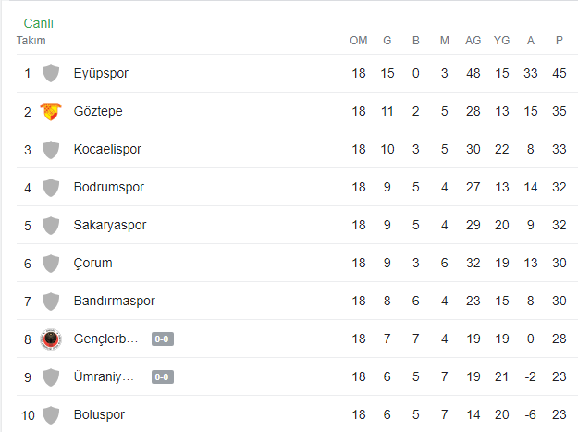578x432 pixels.
Task: Click Bandırmaspor's gray shield icon
Action: click(51, 302)
